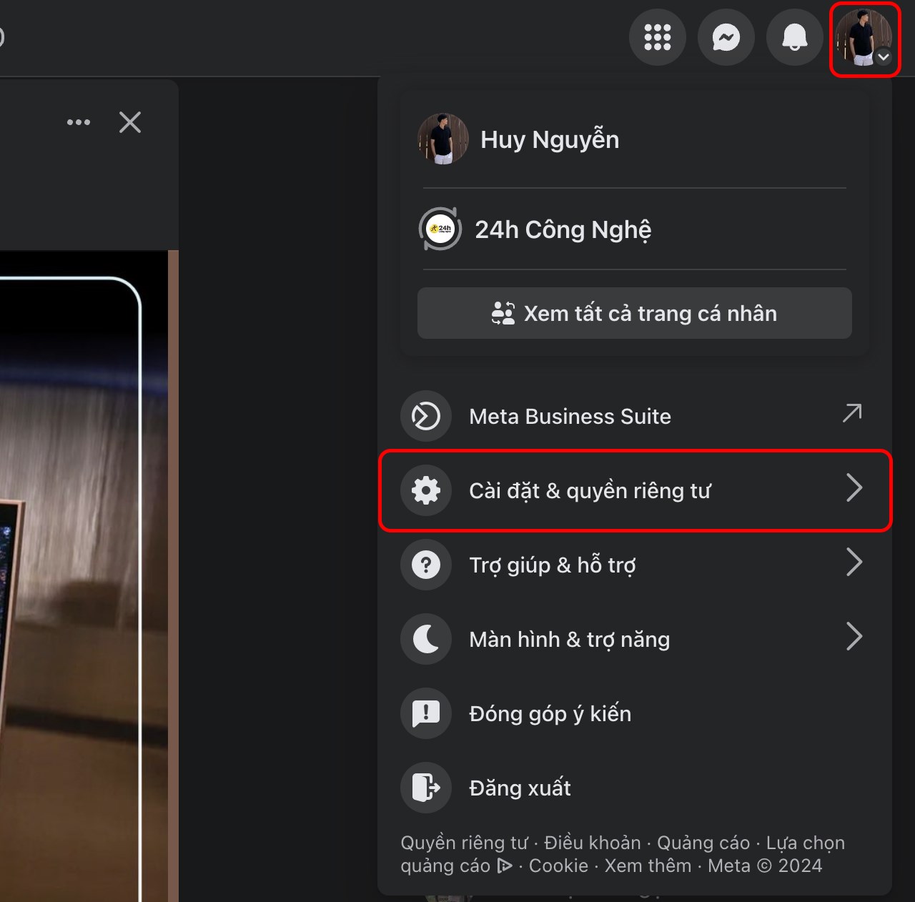
Task: Open Màn hình & trợ năng
Action: pos(634,639)
